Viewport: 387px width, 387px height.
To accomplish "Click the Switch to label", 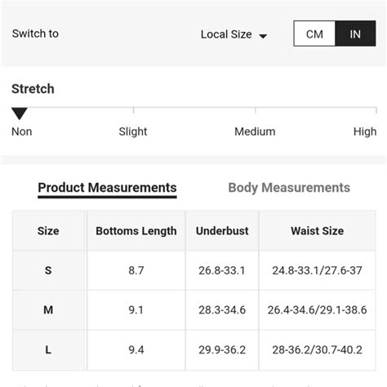I will 35,33.
